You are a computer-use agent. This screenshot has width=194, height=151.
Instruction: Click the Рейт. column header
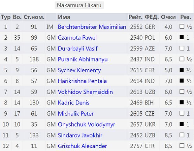click(x=135, y=17)
